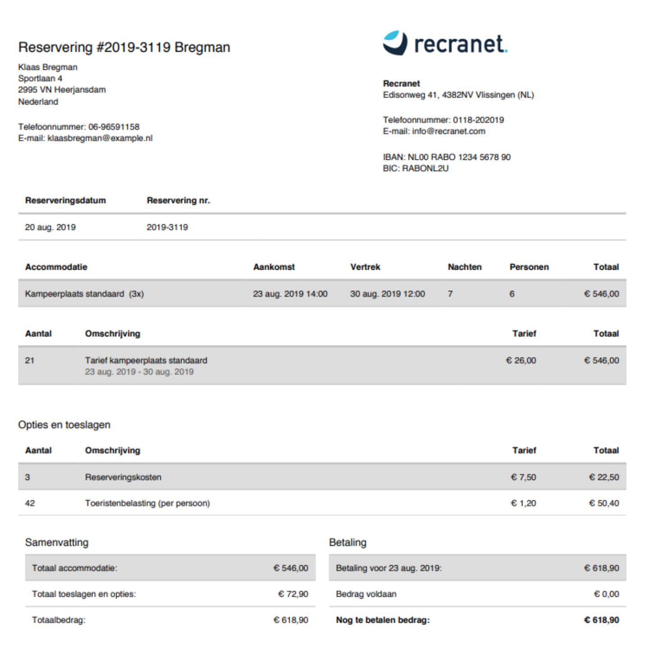Click the Toeristenbelasting (per persoon) row

(x=147, y=503)
